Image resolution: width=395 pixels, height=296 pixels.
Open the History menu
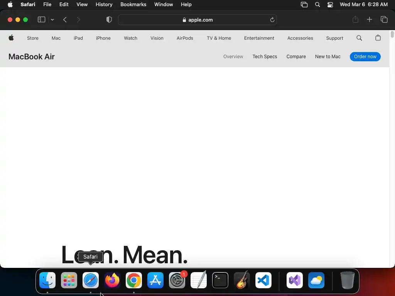coord(104,5)
